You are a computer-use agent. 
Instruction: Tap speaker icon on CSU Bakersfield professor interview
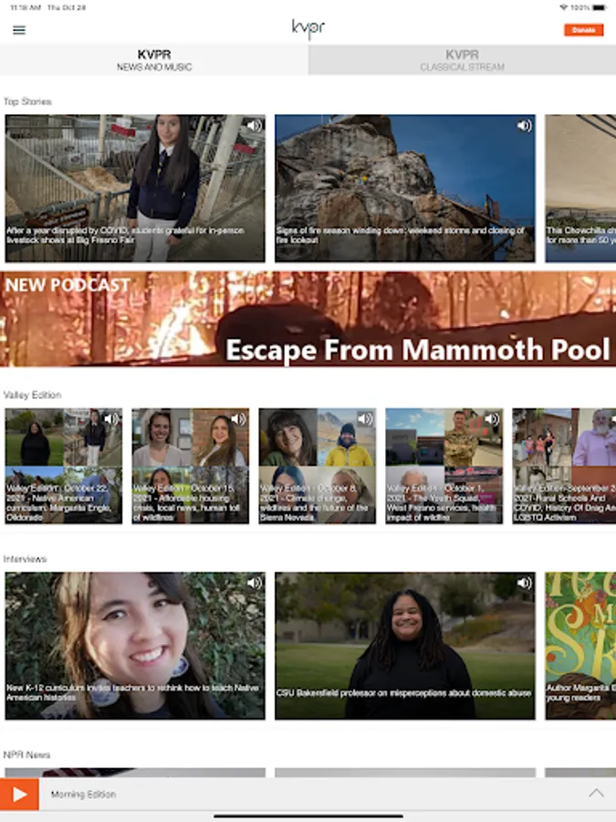point(525,583)
